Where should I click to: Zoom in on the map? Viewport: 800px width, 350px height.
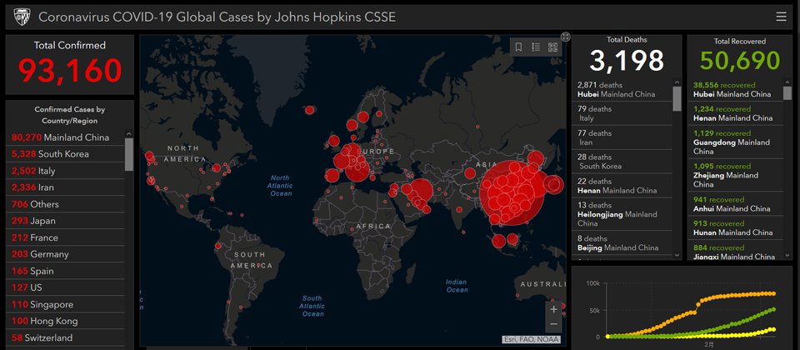coord(553,309)
